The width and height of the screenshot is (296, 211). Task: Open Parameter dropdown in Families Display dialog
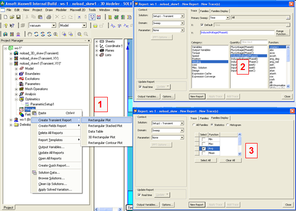[182, 137]
